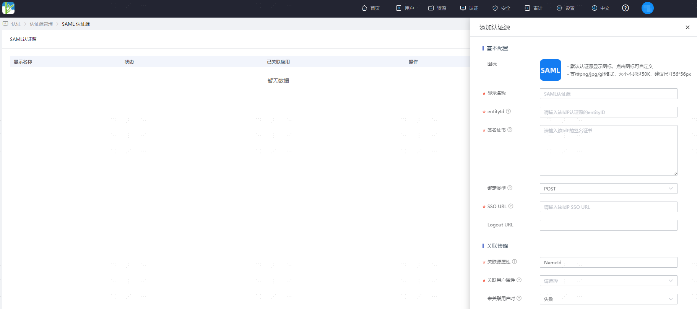This screenshot has width=697, height=309.
Task: Click the 已关联应用 column header
Action: [x=278, y=62]
